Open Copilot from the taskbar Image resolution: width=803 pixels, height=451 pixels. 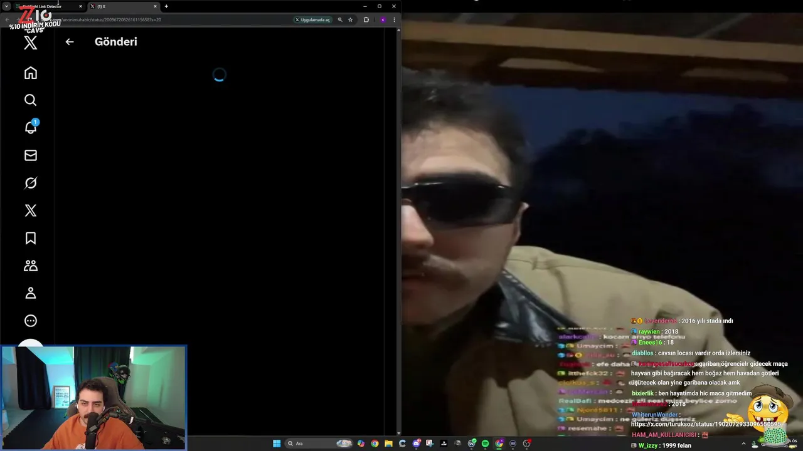tap(361, 443)
